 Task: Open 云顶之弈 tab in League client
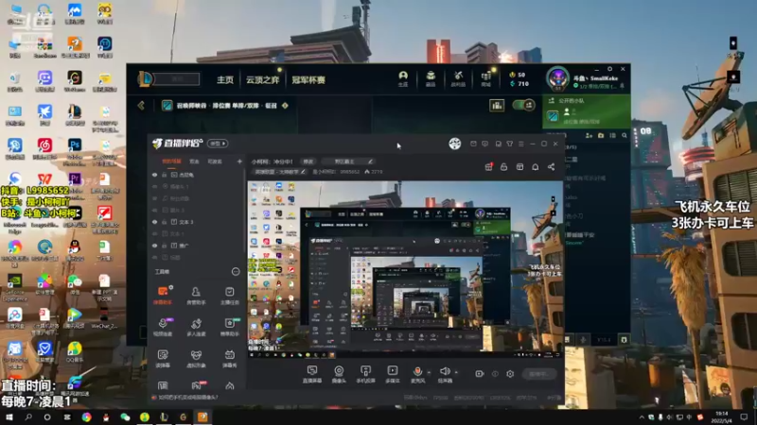click(x=263, y=80)
